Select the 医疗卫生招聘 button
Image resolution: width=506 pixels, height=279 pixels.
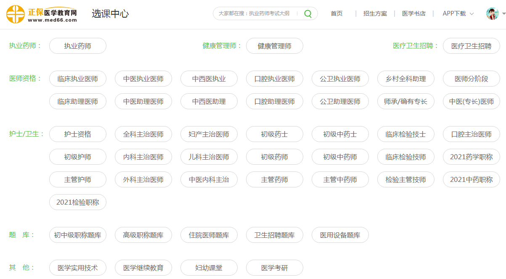click(471, 46)
